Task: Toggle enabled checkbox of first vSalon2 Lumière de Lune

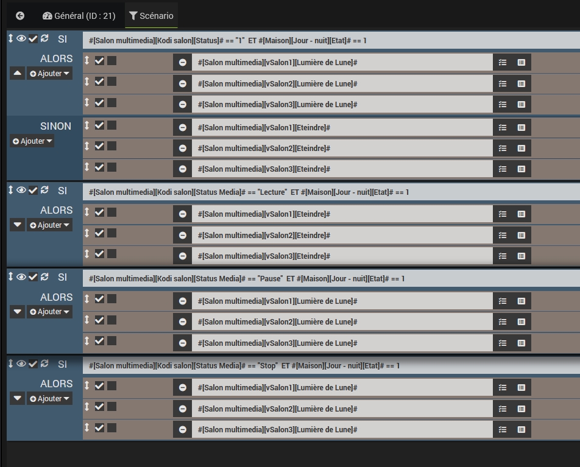Action: [99, 82]
